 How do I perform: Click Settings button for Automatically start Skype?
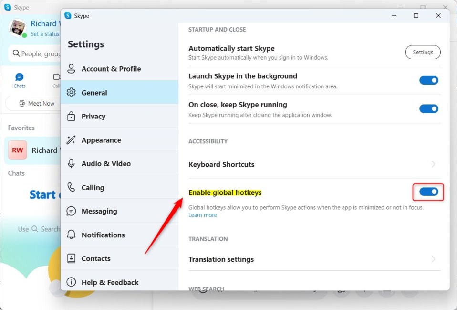point(423,52)
